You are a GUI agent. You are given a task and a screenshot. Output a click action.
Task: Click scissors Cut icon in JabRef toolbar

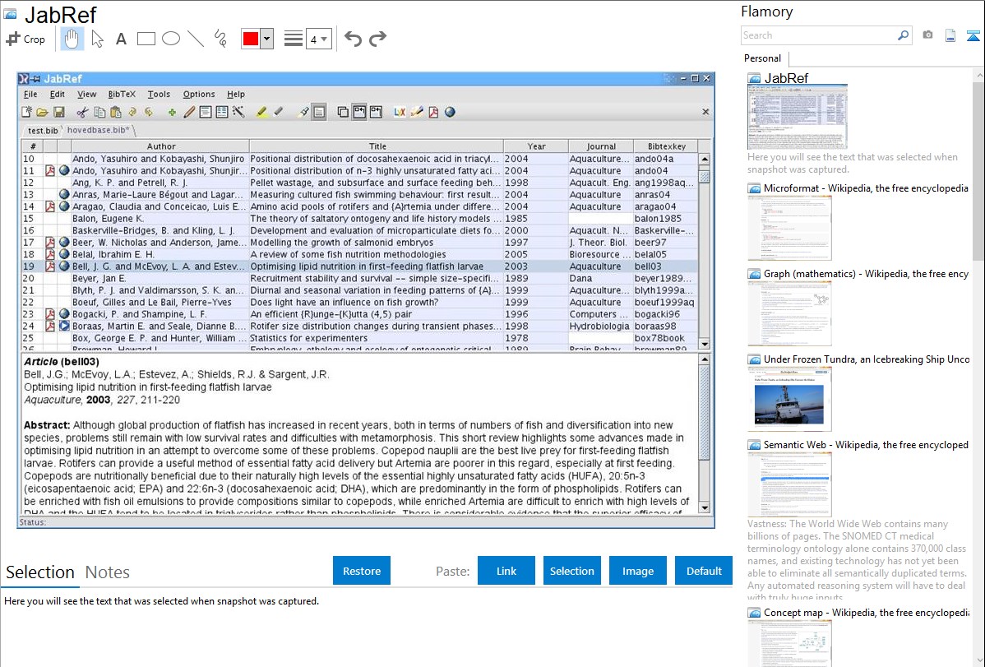[81, 112]
